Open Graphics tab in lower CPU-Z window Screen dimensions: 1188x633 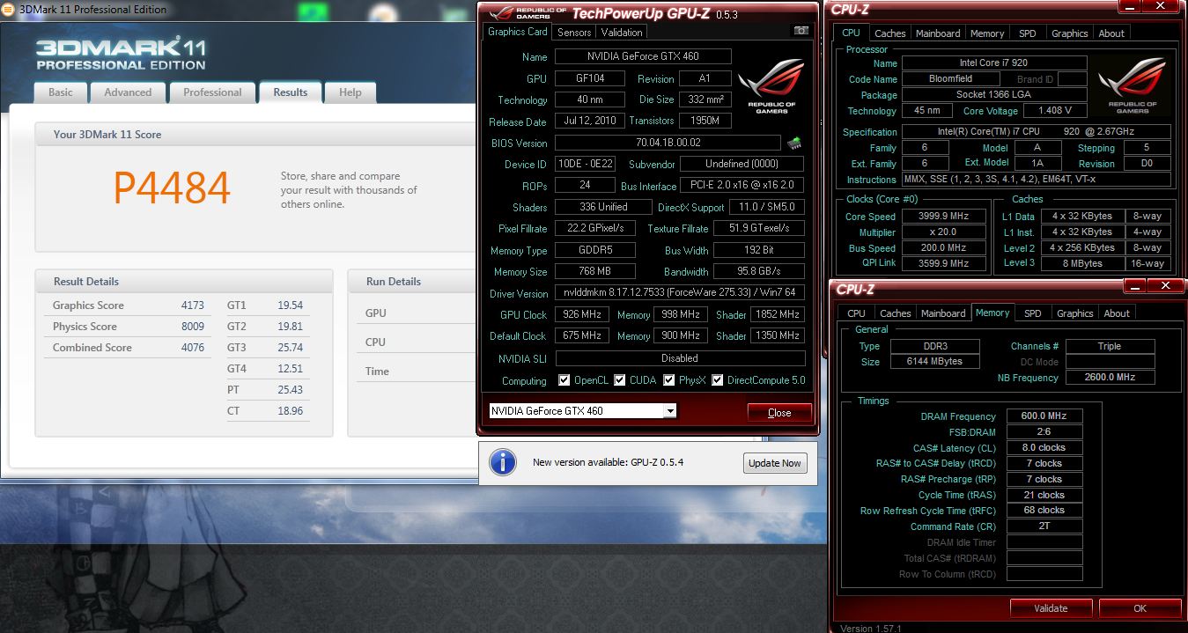click(x=1075, y=313)
